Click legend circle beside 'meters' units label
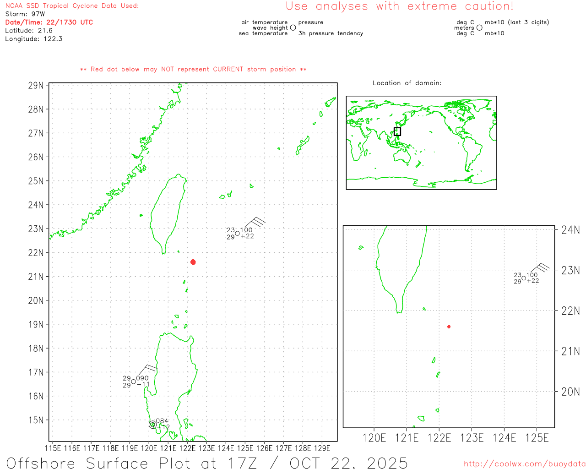 [x=479, y=28]
